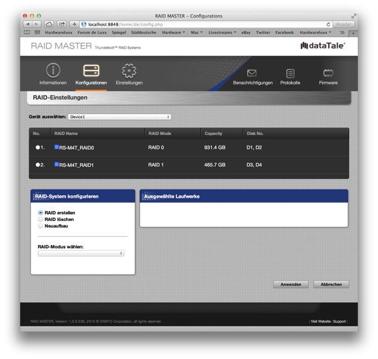This screenshot has height=359, width=378.
Task: Expand the Mac bookmarks folder
Action: pyautogui.click(x=197, y=32)
